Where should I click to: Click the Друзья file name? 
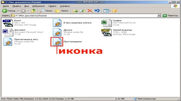tap(68, 30)
